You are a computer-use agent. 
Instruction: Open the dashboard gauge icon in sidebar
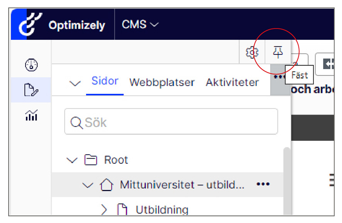31,65
